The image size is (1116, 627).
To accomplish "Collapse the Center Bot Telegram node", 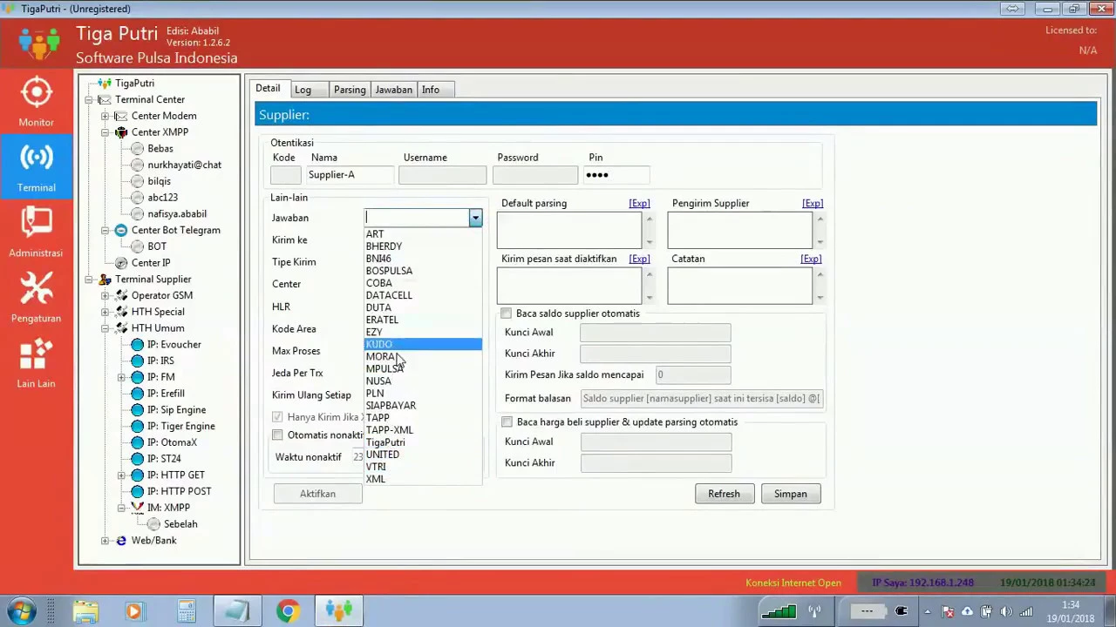I will (105, 231).
